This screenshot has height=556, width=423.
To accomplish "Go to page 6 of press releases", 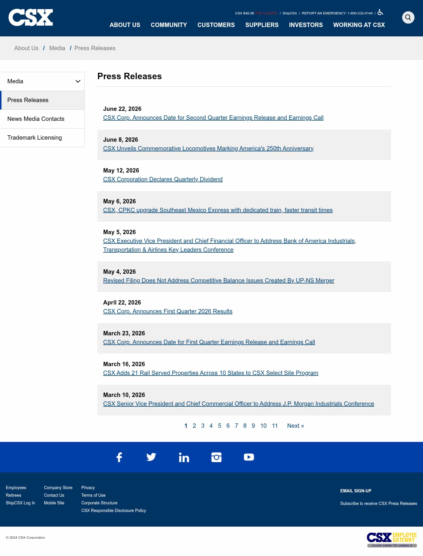I will 228,426.
